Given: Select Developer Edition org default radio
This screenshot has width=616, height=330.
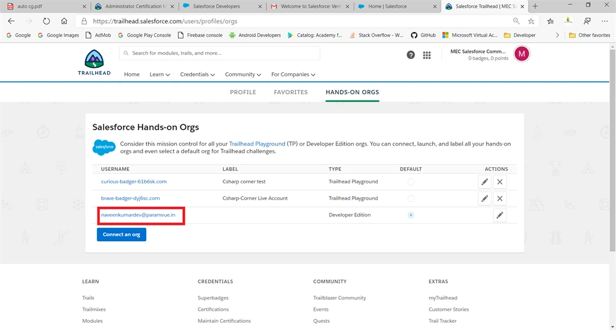Looking at the screenshot, I should tap(410, 215).
